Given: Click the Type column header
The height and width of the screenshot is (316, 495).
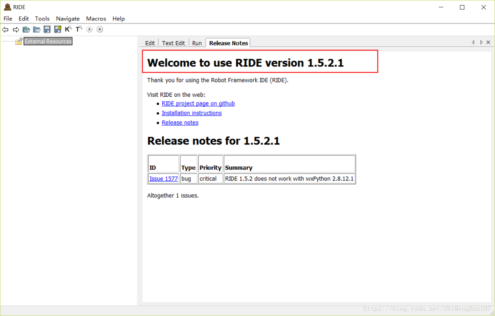Looking at the screenshot, I should [x=189, y=164].
